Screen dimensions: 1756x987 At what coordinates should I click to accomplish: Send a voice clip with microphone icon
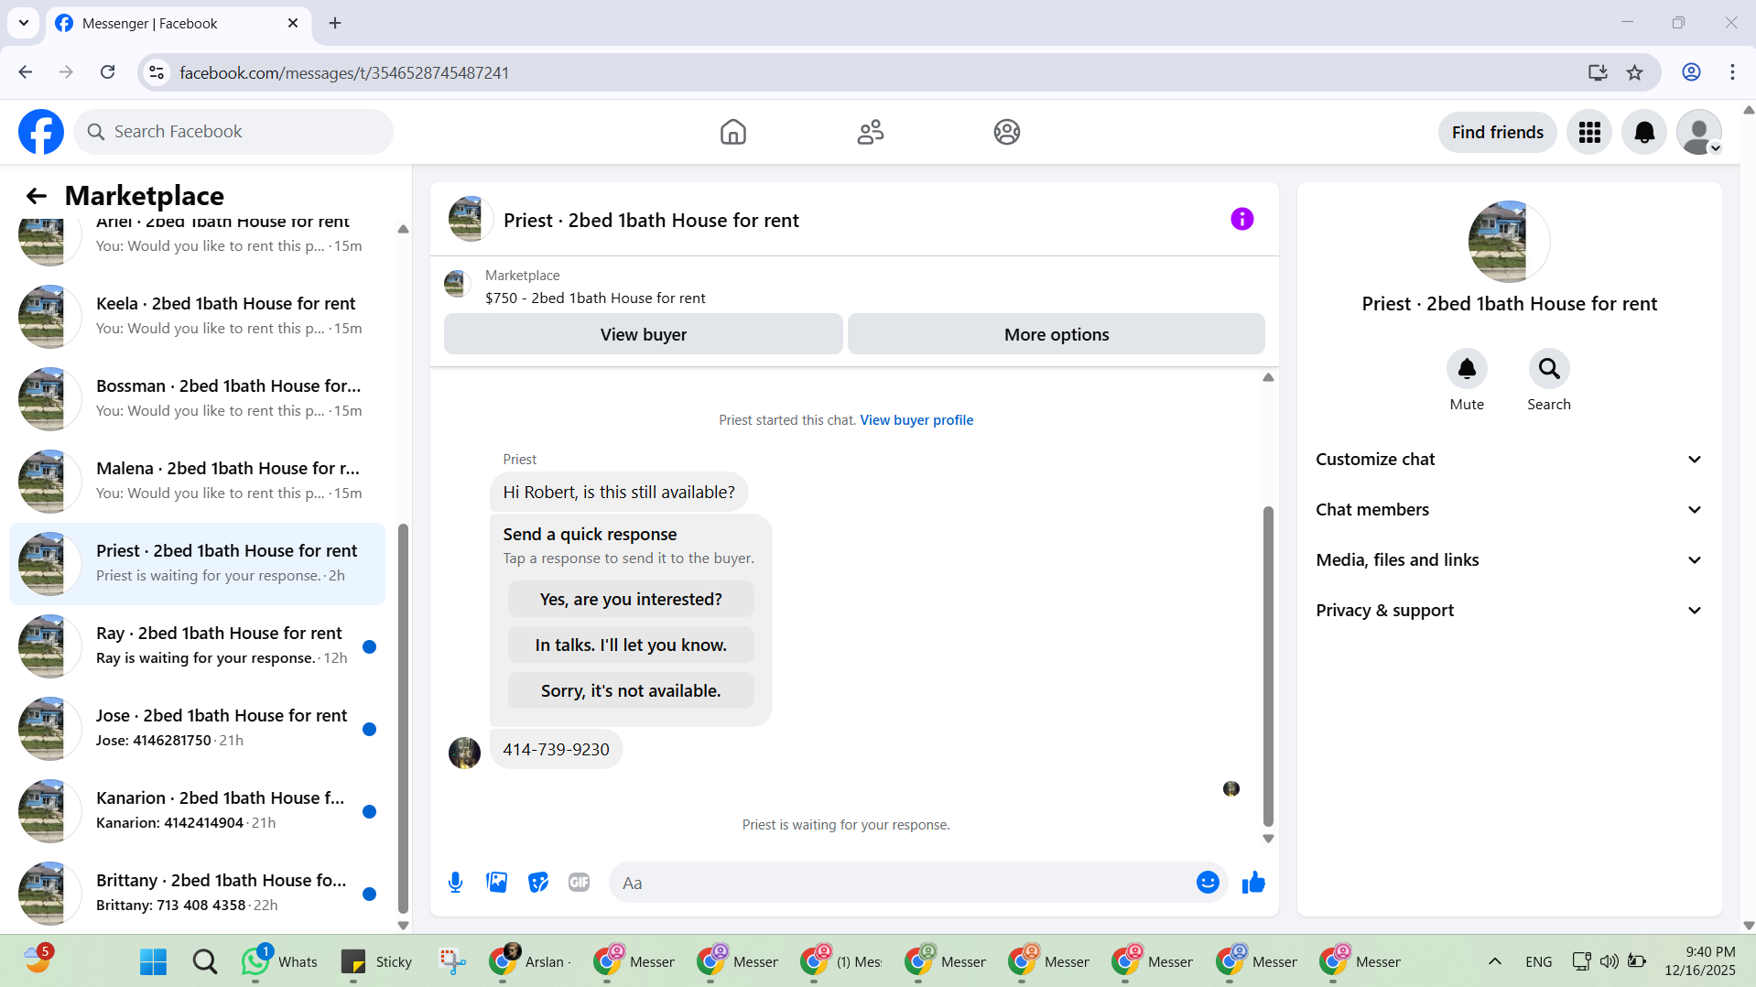[455, 883]
